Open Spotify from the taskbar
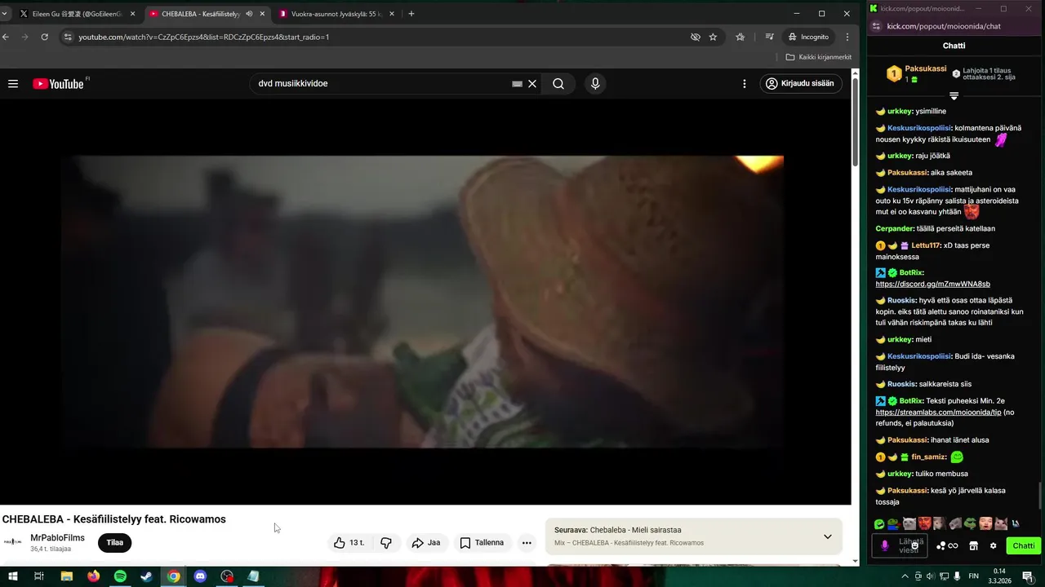 (x=120, y=576)
